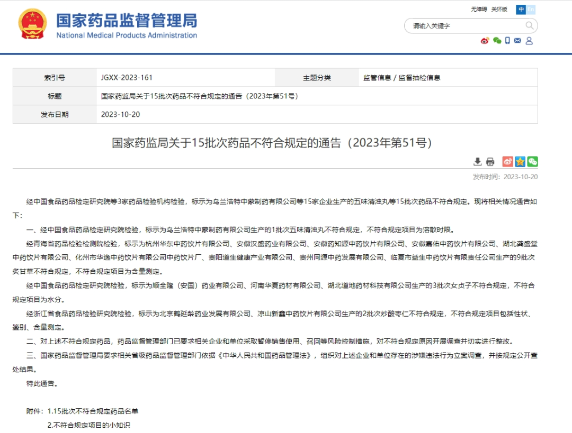This screenshot has width=572, height=433.
Task: Click the WeChat icon in the page header
Action: 497,41
